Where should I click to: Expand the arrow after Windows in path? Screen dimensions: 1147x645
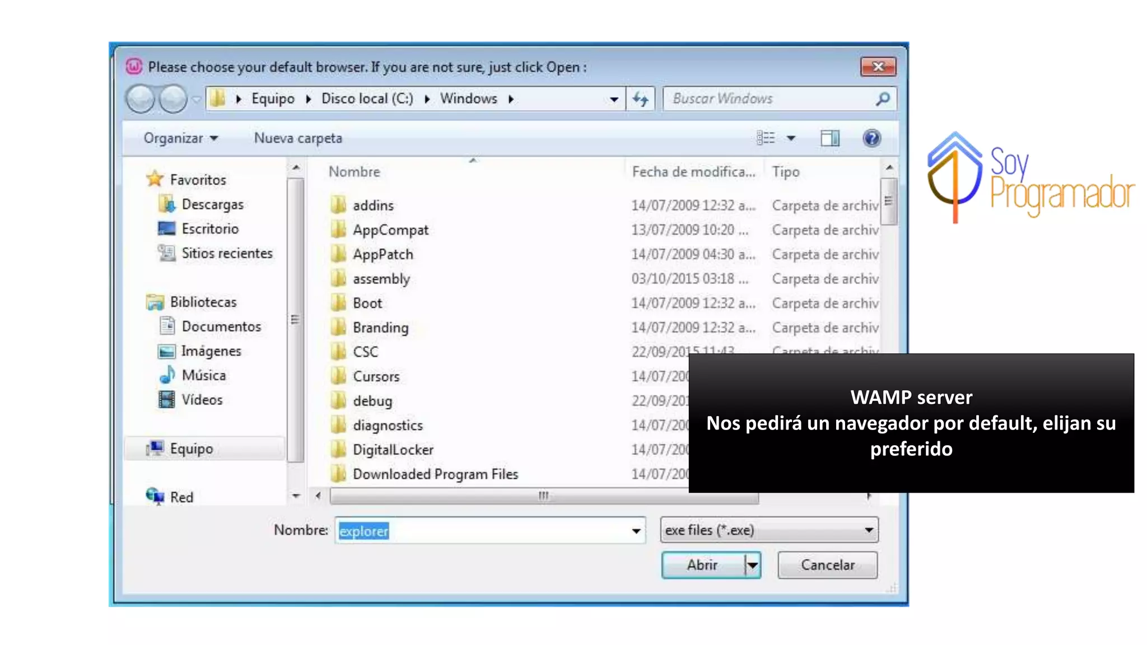click(511, 99)
